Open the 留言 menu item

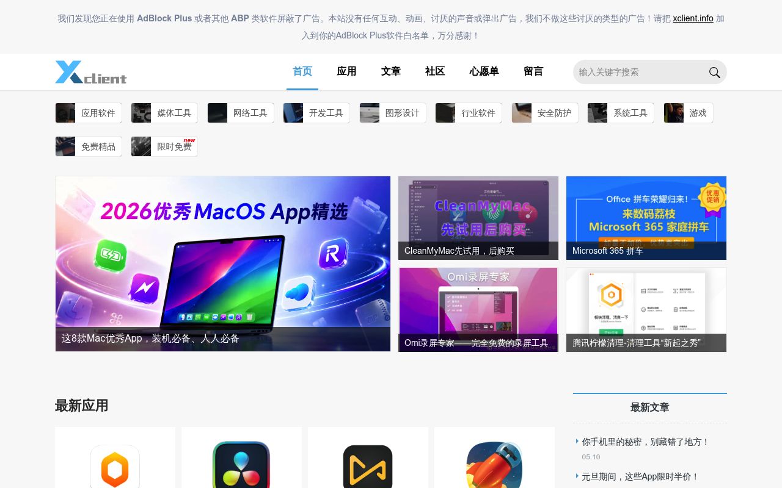click(x=533, y=71)
